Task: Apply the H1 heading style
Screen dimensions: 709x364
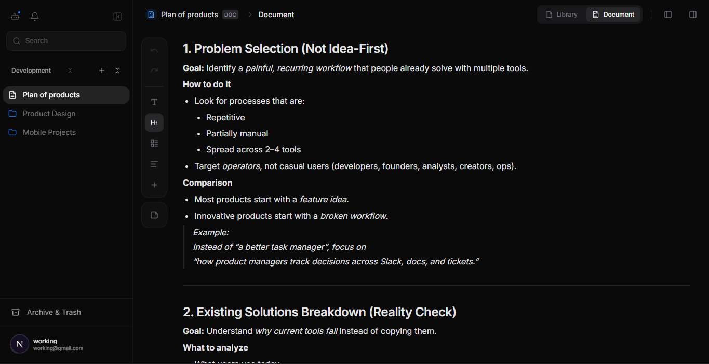Action: pos(154,122)
